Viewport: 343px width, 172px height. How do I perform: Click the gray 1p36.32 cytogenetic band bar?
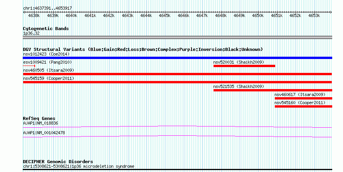(177, 37)
